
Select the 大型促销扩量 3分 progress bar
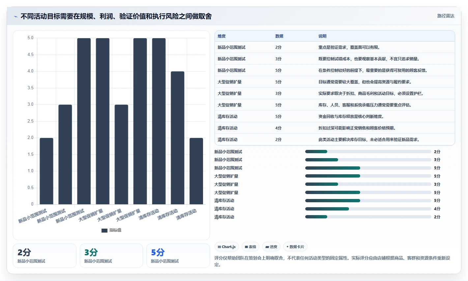click(368, 184)
